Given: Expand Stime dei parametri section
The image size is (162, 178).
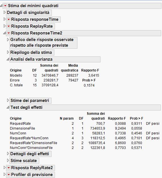Looking at the screenshot, I should pos(8,100).
